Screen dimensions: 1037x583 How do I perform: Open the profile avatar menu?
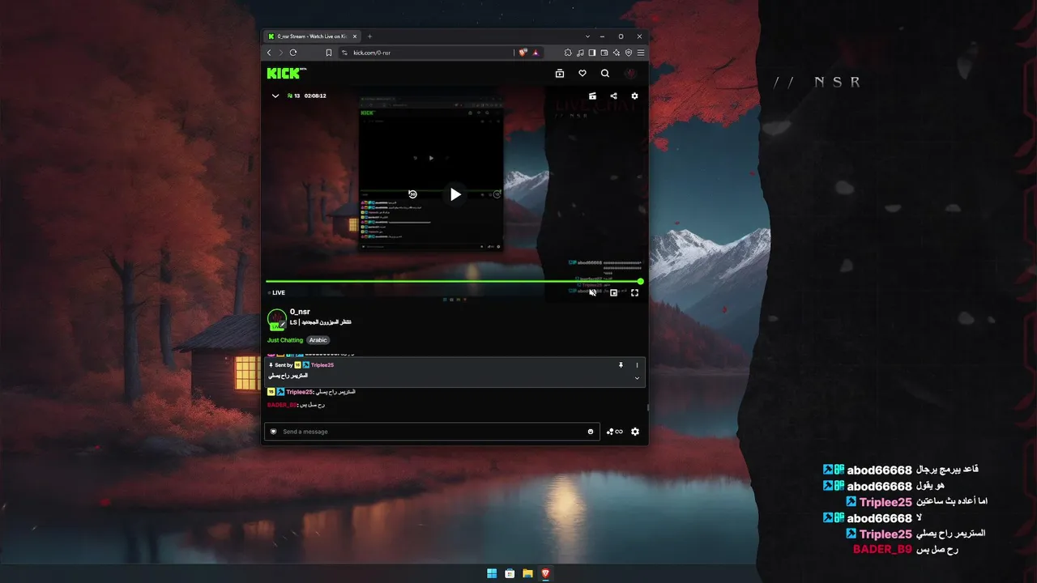632,74
